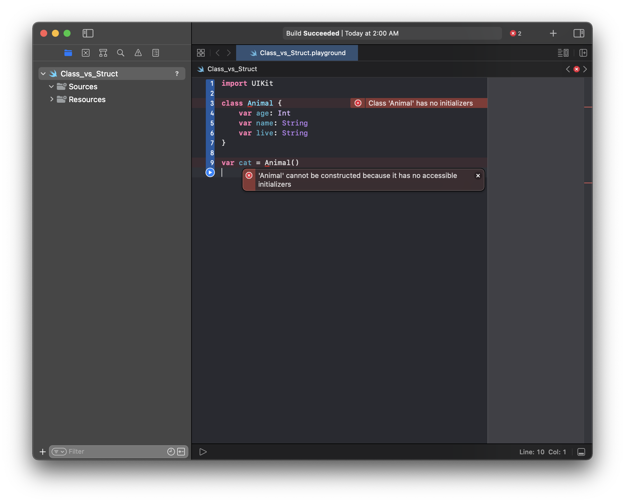
Task: Open the Issue navigator warning icon
Action: click(x=138, y=53)
